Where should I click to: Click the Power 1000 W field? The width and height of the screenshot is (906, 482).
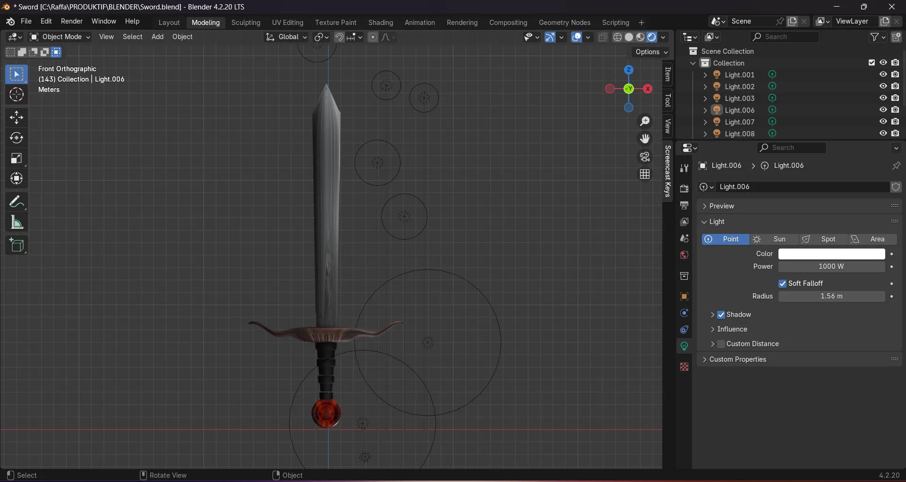(x=831, y=266)
